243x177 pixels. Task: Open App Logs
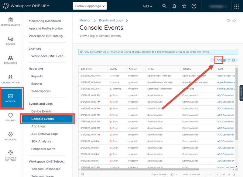(38, 126)
